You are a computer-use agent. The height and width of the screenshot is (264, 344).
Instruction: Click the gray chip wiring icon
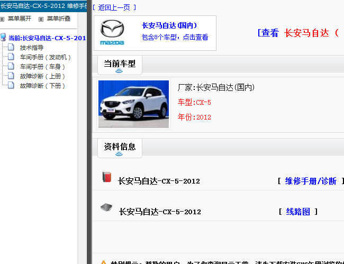[106, 207]
